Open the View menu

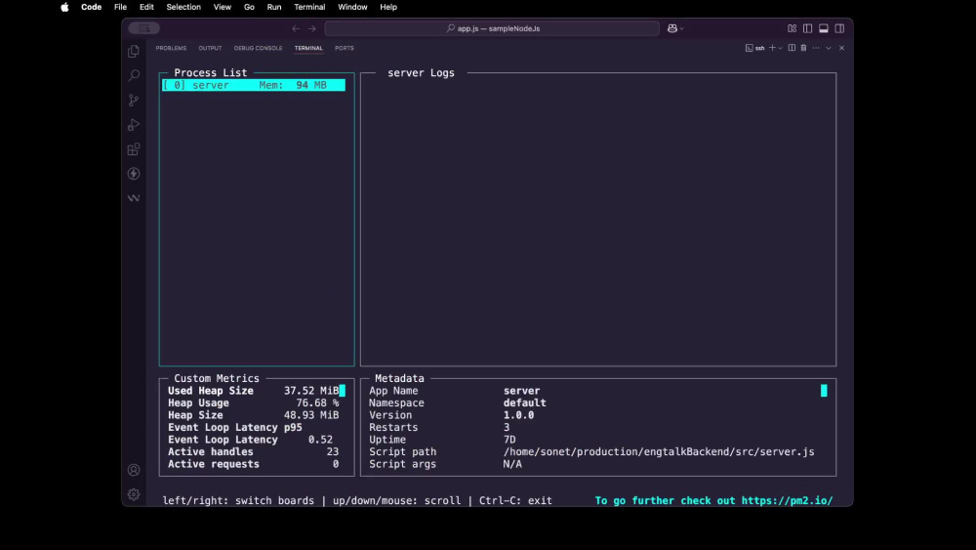pos(223,7)
